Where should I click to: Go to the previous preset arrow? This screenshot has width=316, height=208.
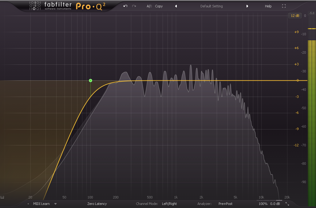176,6
